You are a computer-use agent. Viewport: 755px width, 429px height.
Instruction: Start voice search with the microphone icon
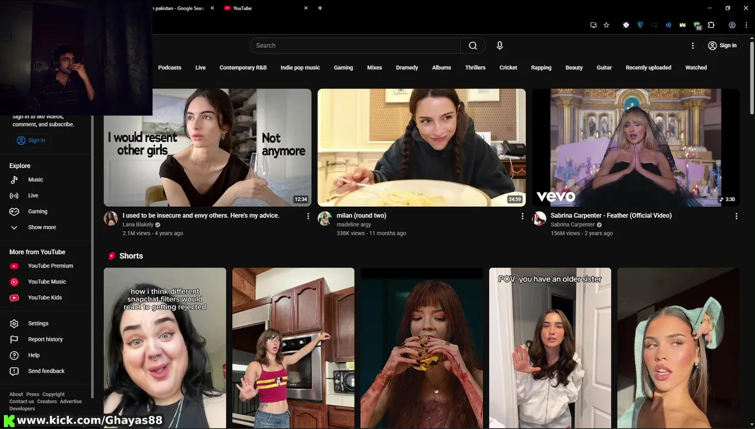click(500, 45)
